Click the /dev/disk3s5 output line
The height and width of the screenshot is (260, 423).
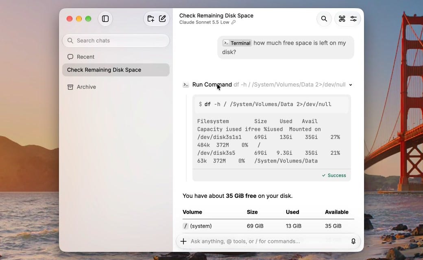tap(268, 153)
